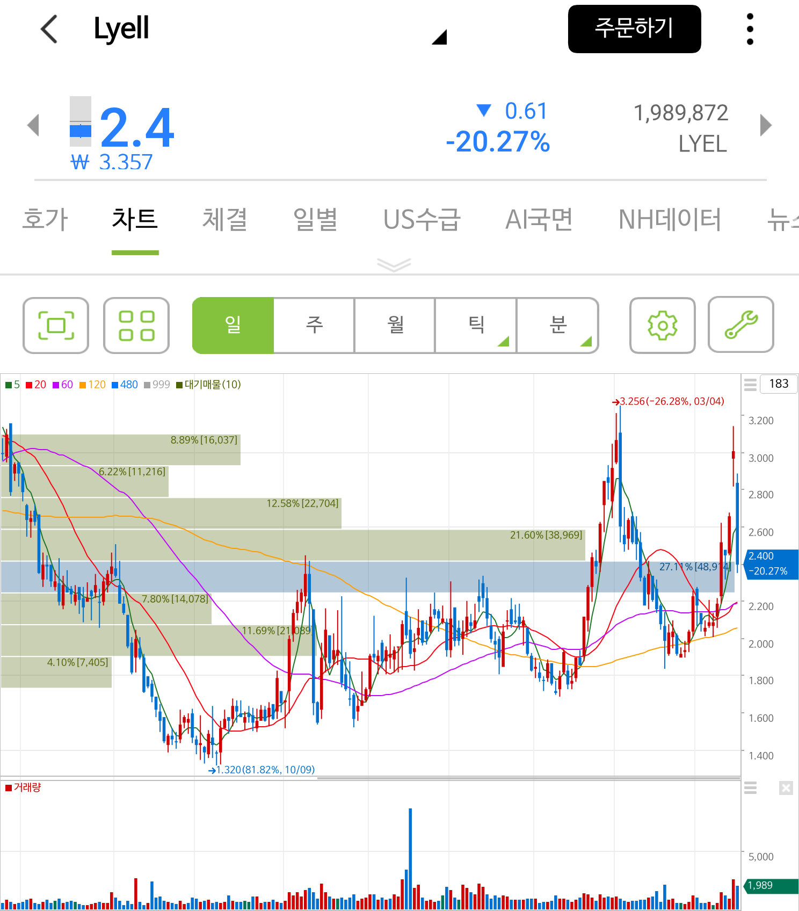Switch to AI국면 tab

[539, 219]
